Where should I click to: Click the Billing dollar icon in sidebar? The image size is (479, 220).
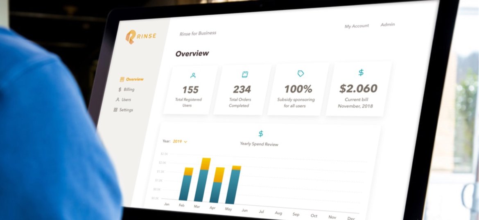tap(120, 90)
